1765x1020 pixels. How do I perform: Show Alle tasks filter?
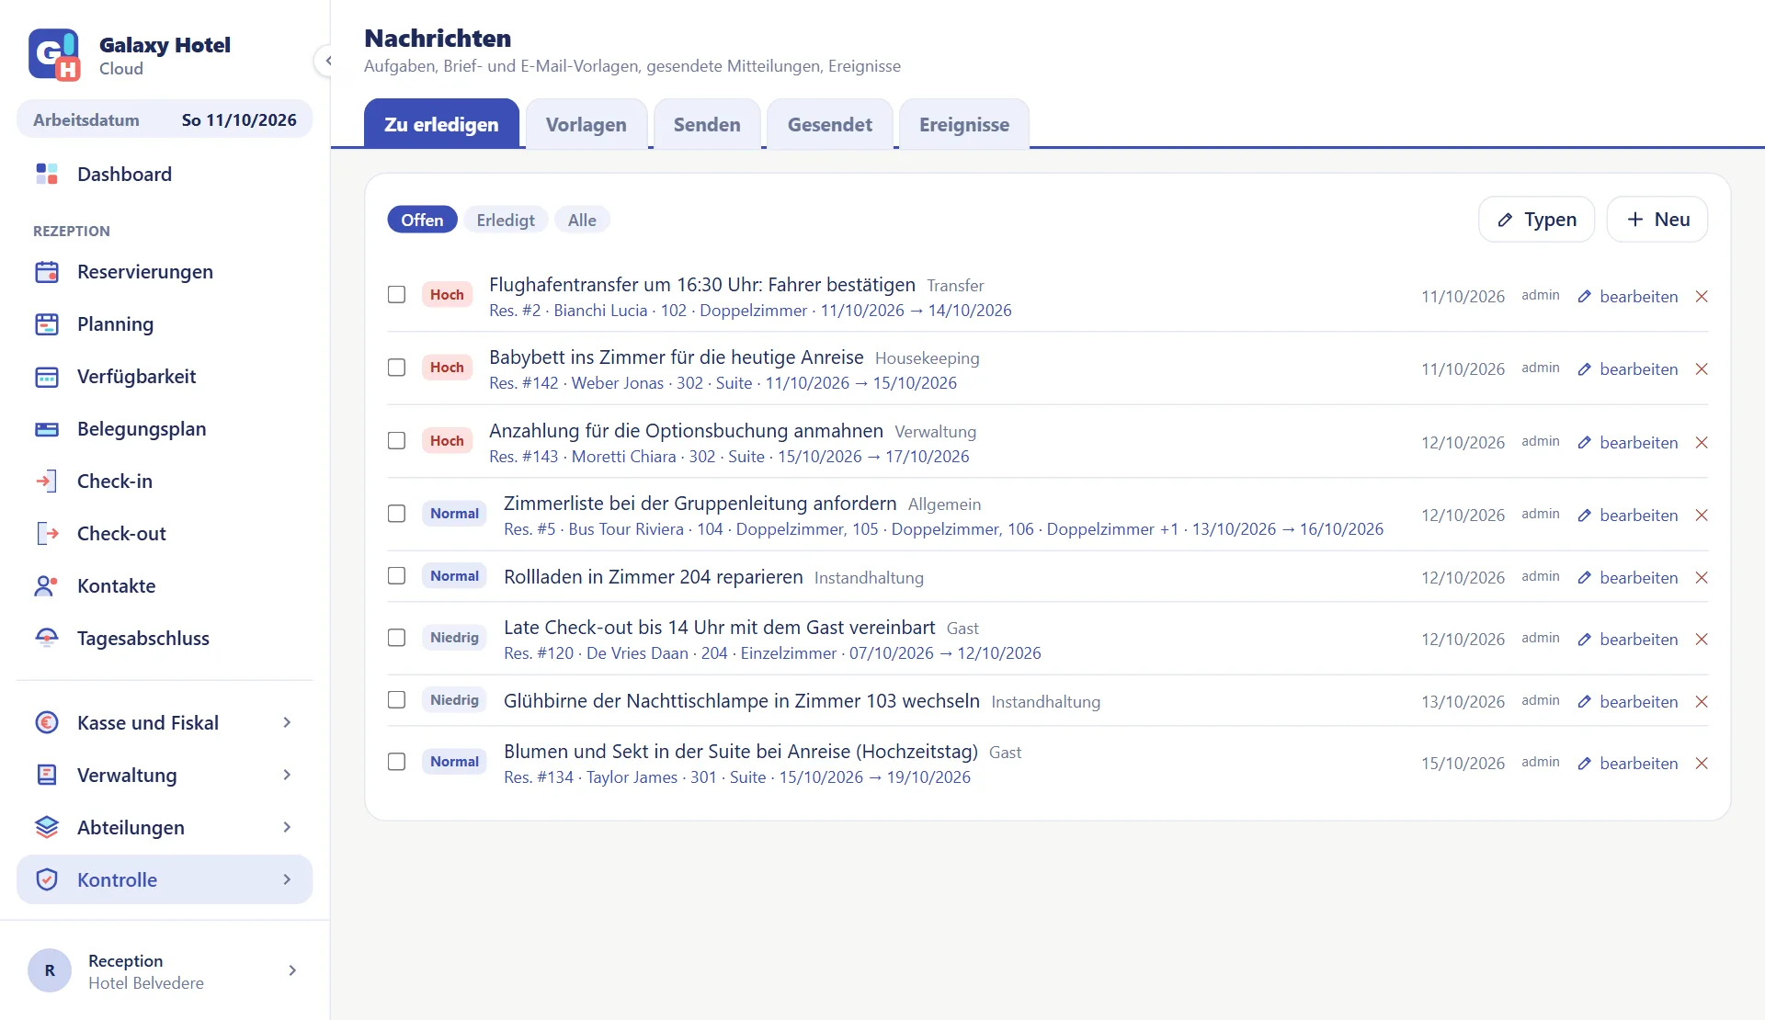[x=582, y=220]
